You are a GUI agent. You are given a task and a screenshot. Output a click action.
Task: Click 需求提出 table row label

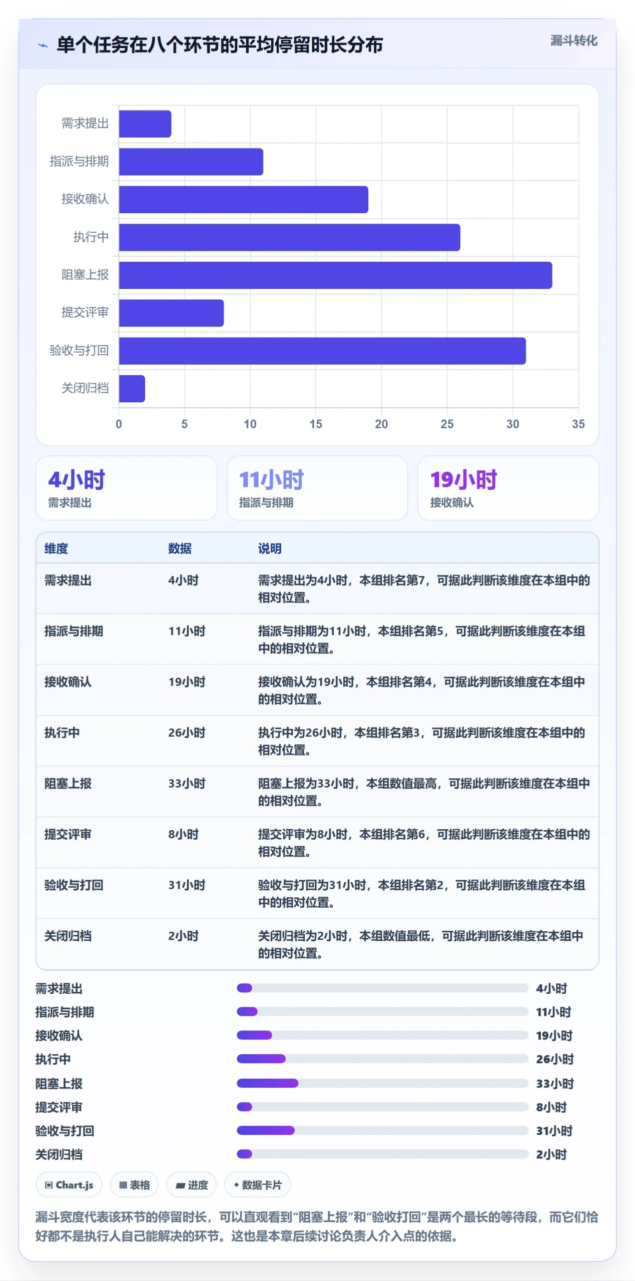pyautogui.click(x=68, y=580)
